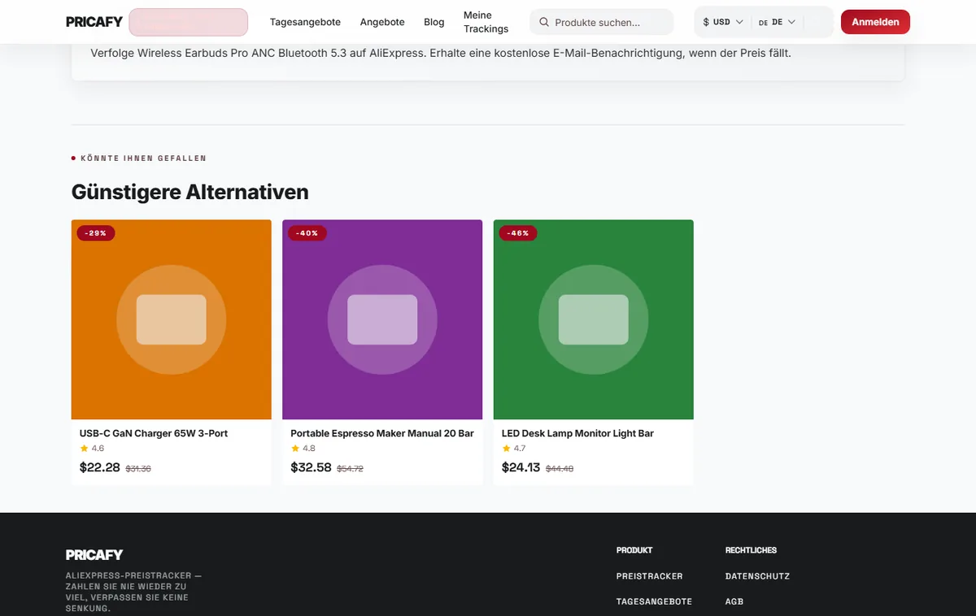The image size is (976, 616).
Task: Open the USD currency dropdown
Action: (723, 23)
